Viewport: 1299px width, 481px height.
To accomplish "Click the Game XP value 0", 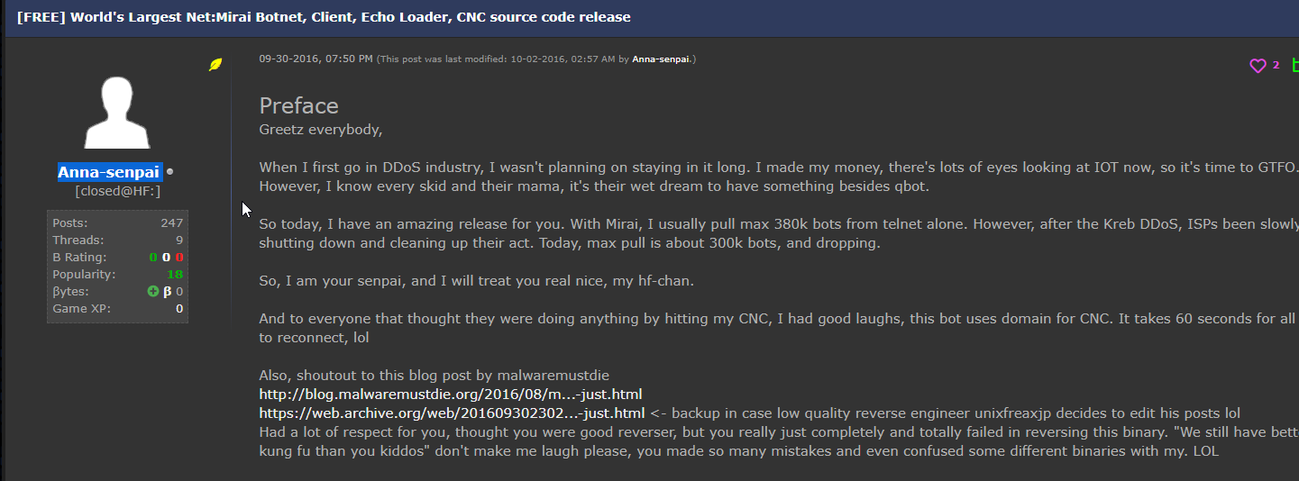I will point(179,309).
